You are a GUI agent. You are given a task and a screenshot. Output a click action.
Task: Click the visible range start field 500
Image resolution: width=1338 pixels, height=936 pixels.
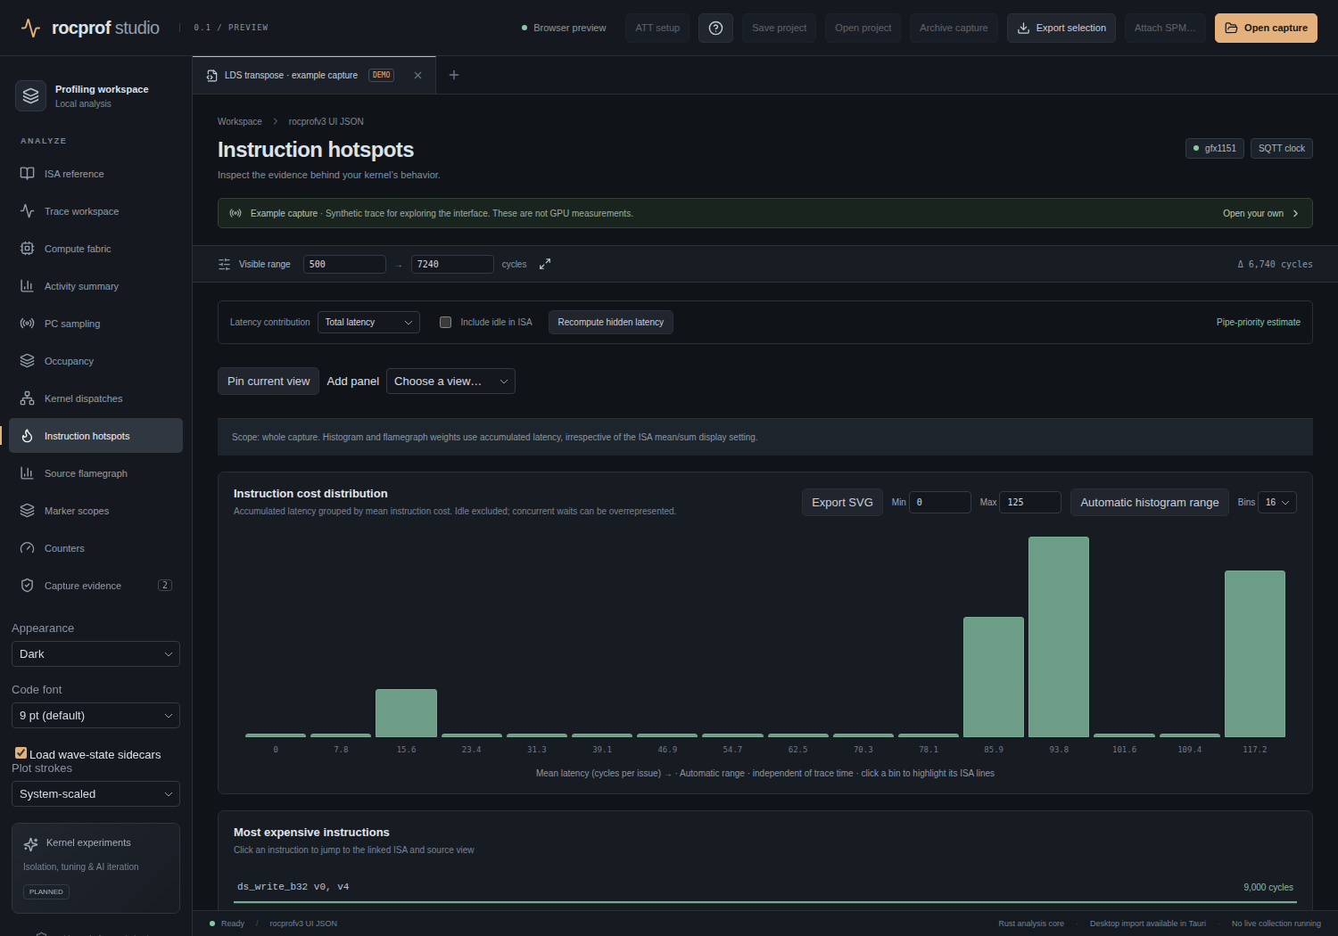coord(344,264)
